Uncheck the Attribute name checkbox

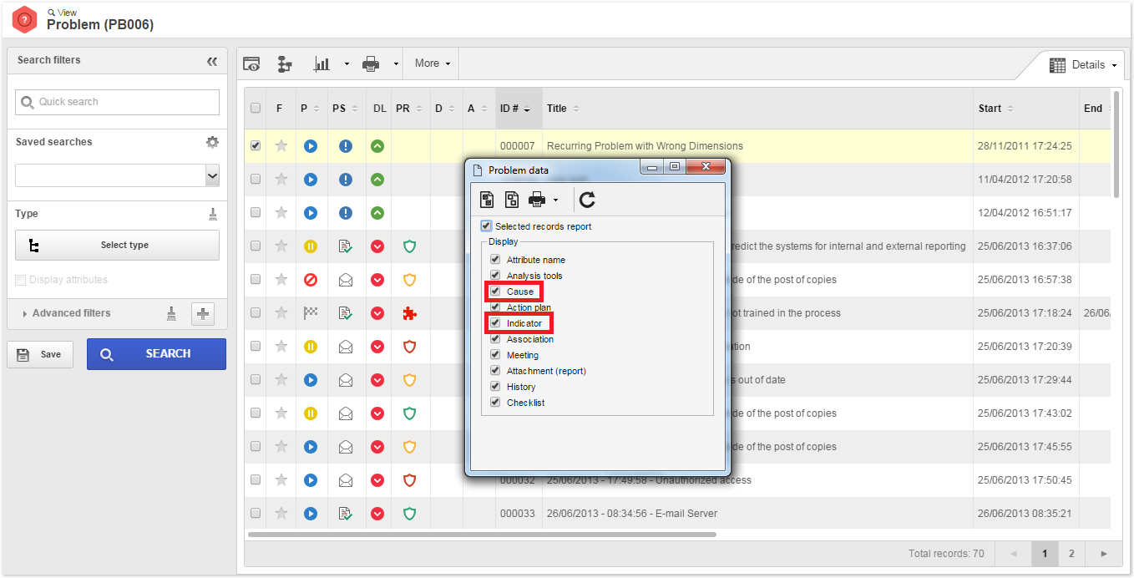click(495, 260)
